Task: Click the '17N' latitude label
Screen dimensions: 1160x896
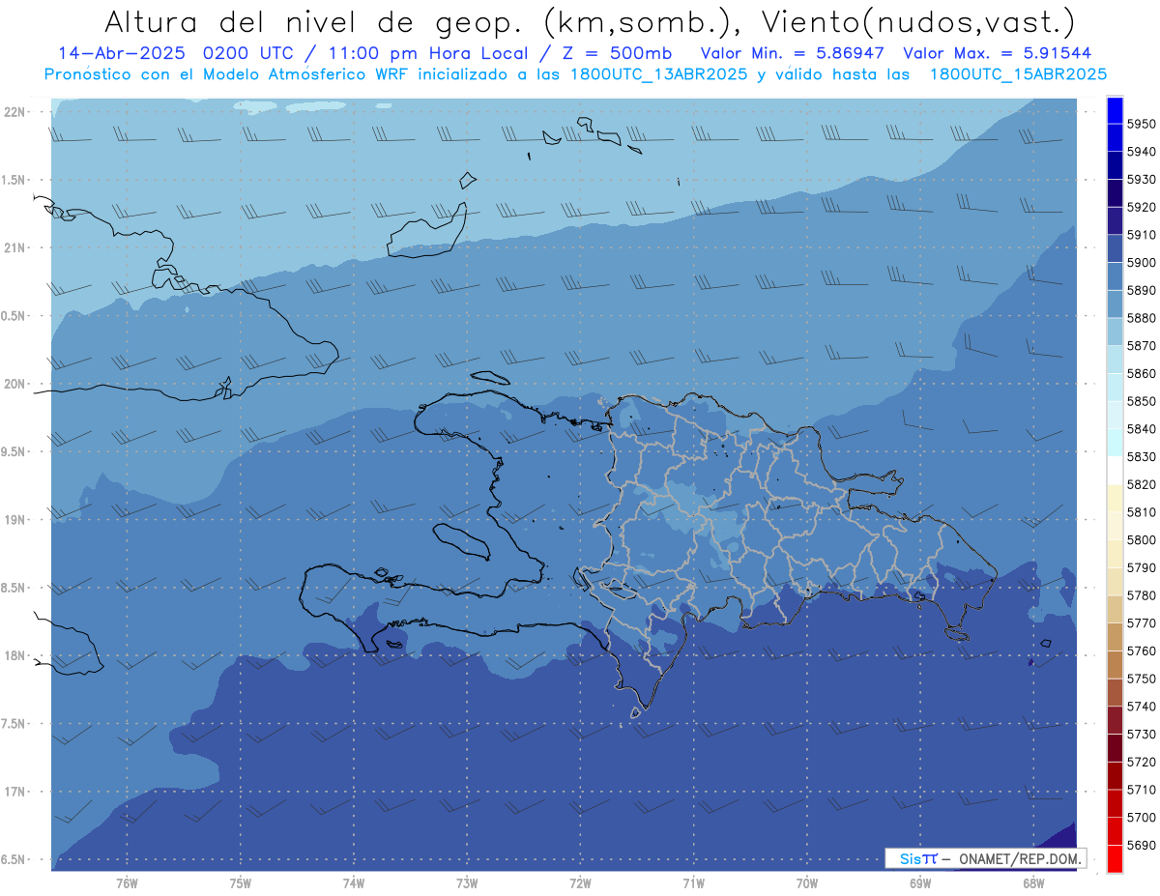Action: pos(15,793)
